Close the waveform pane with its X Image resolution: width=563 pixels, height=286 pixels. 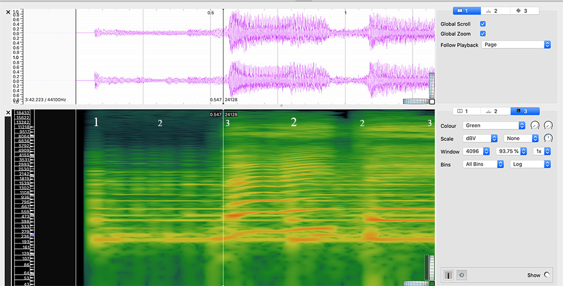(8, 12)
